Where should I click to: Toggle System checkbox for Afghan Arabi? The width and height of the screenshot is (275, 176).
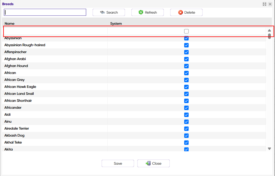(186, 59)
